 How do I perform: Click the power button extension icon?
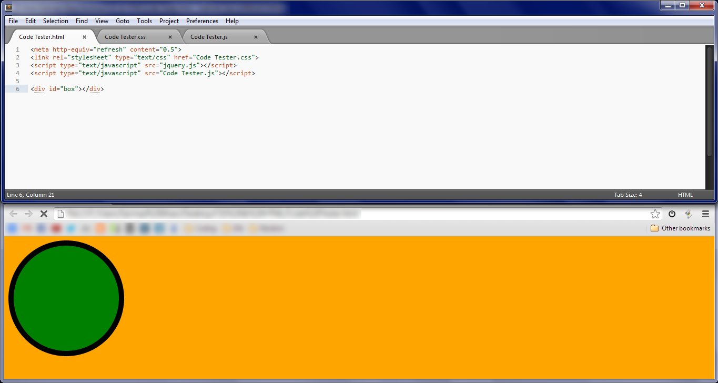672,214
